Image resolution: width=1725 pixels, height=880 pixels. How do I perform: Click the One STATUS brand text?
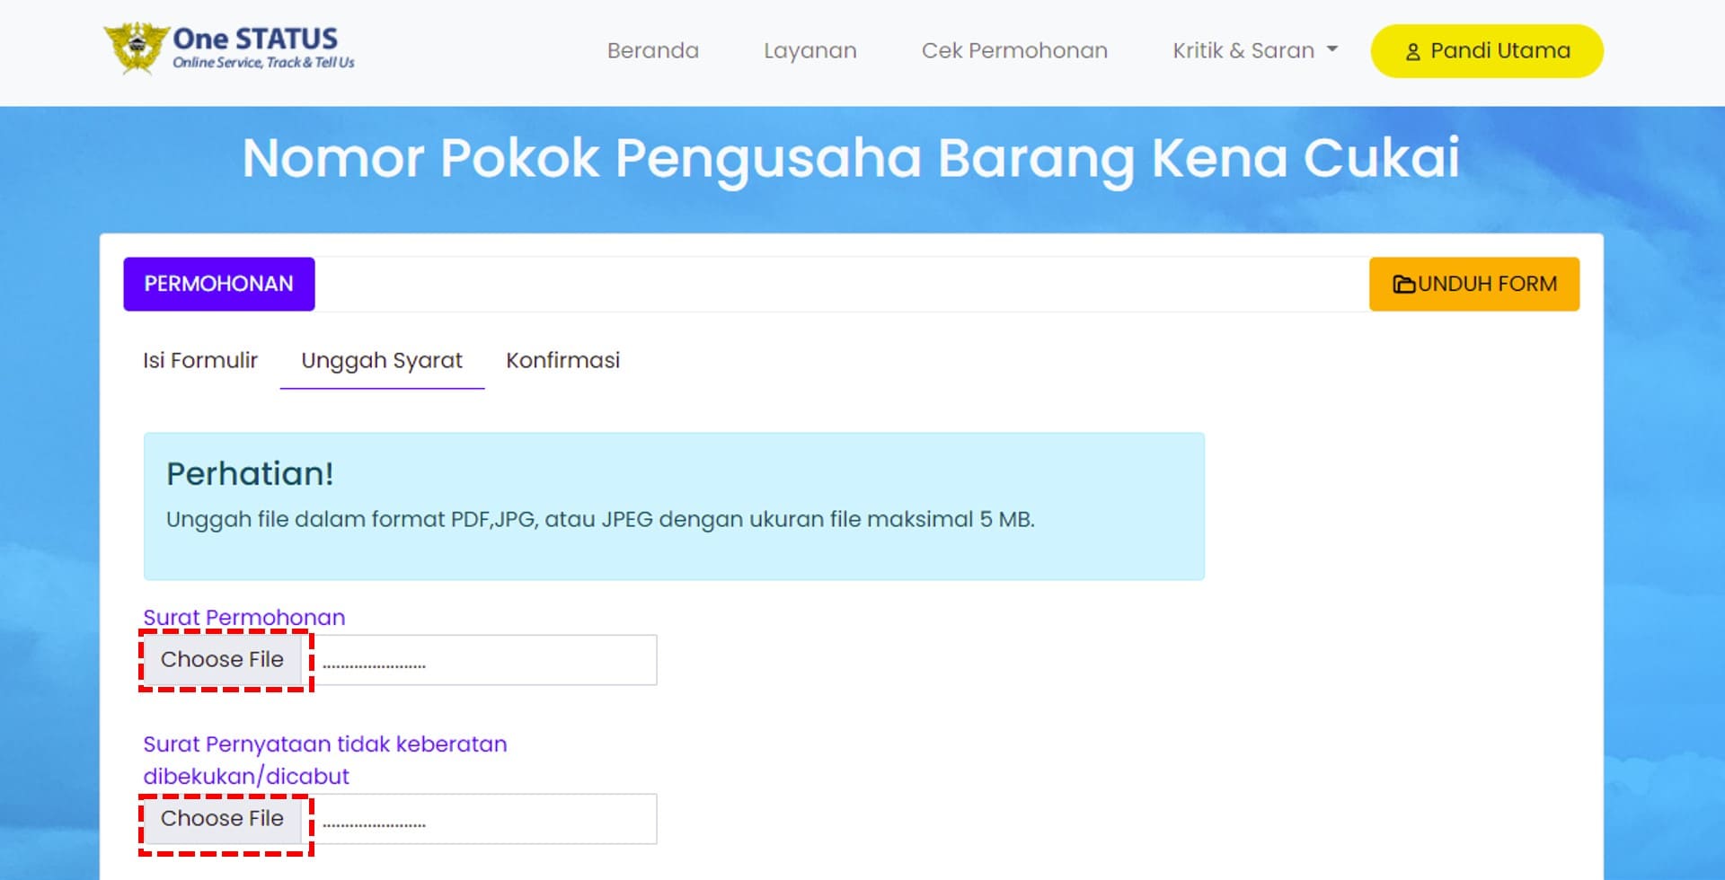click(x=255, y=40)
